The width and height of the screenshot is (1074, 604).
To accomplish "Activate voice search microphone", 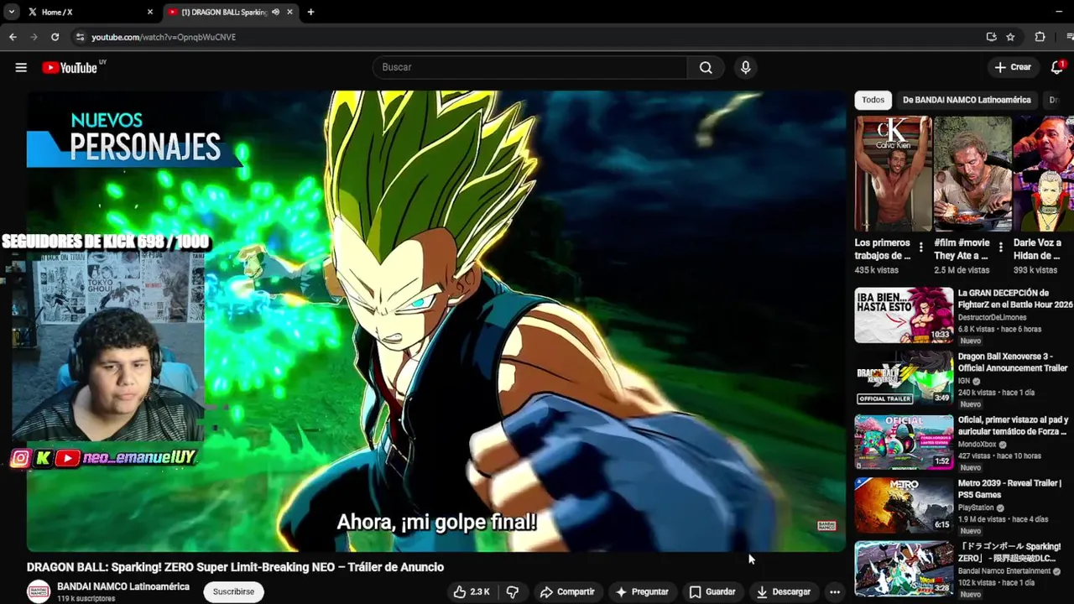I will [x=745, y=67].
